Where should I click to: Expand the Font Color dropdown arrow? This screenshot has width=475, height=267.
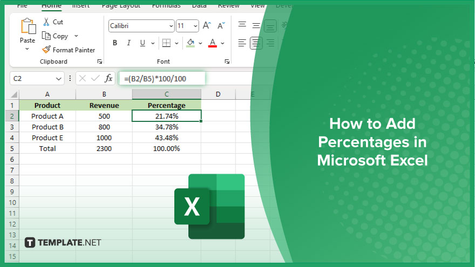point(222,43)
